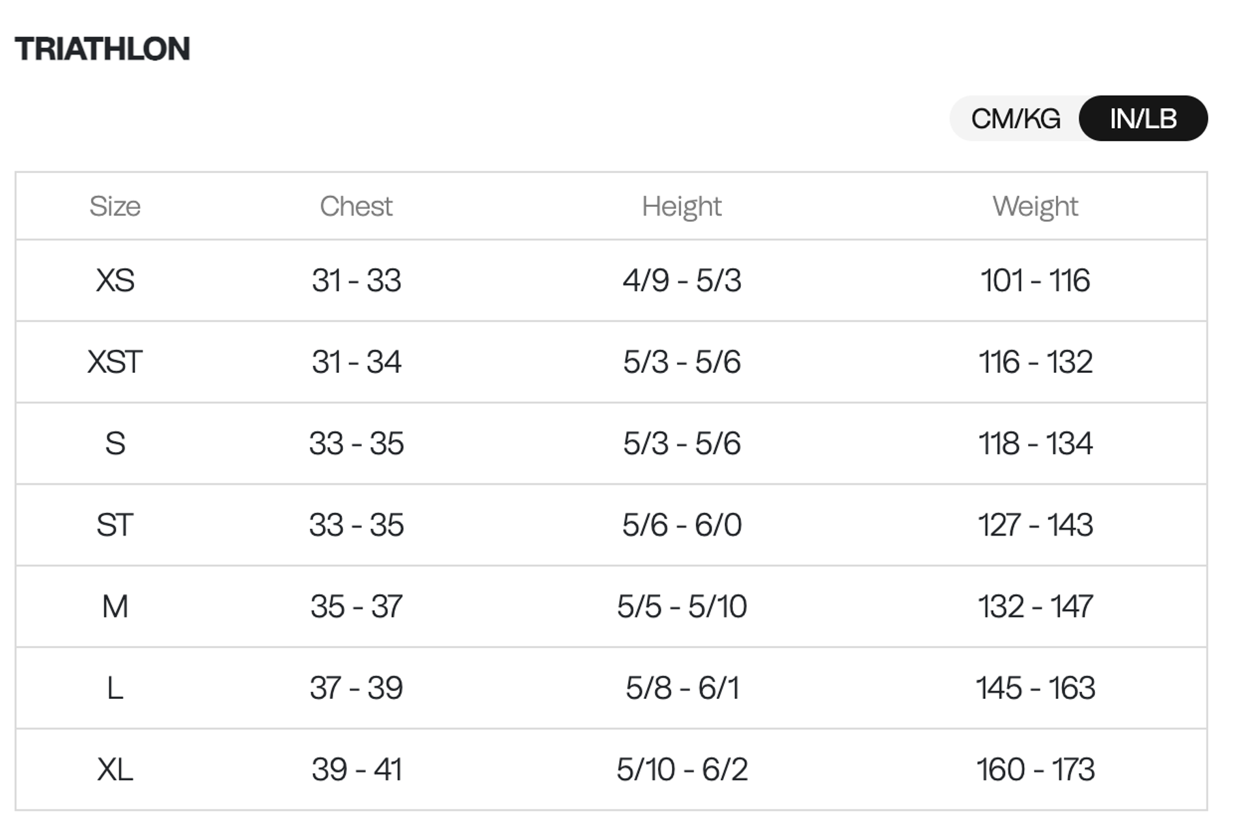Screen dimensions: 1250x831
Task: Click the Size column header
Action: [115, 206]
